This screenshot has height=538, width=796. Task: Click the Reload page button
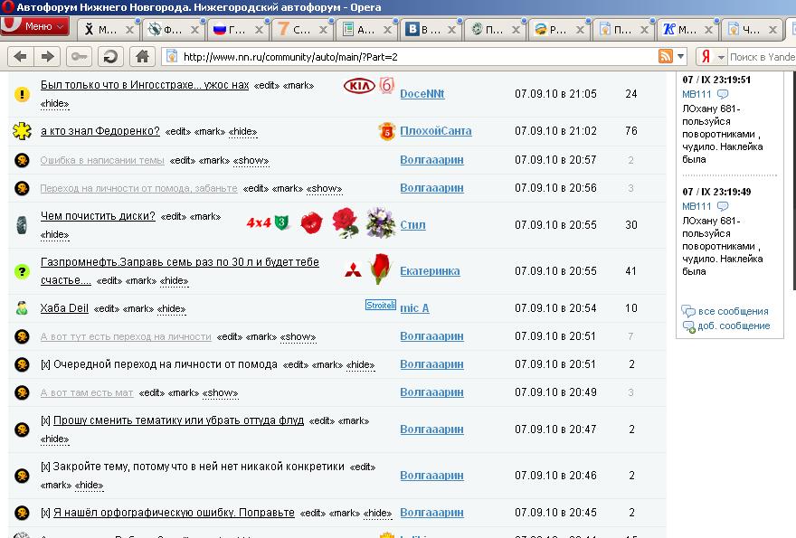coord(110,57)
